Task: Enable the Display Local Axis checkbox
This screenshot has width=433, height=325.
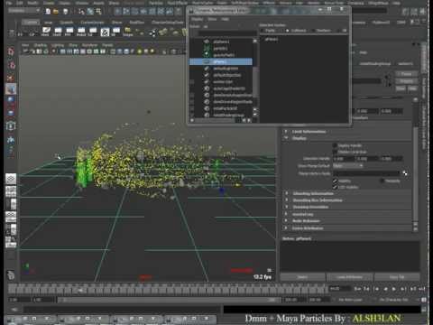Action: [335, 152]
